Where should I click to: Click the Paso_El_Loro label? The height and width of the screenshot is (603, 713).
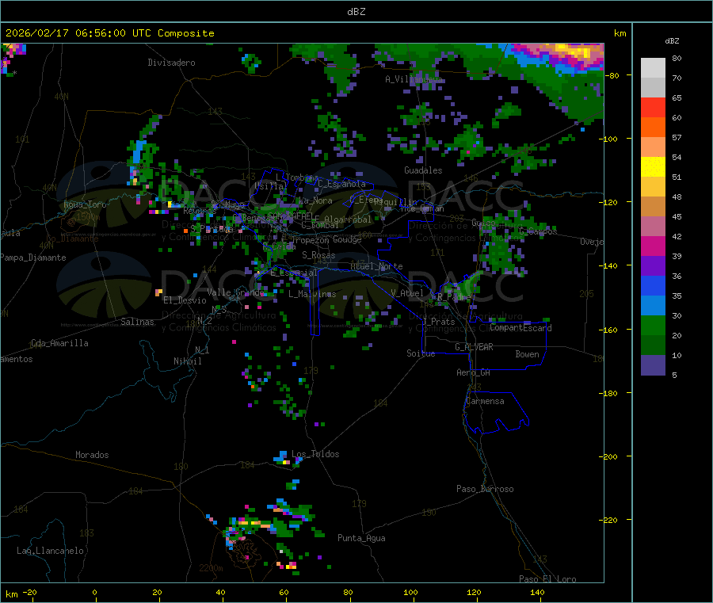point(547,579)
